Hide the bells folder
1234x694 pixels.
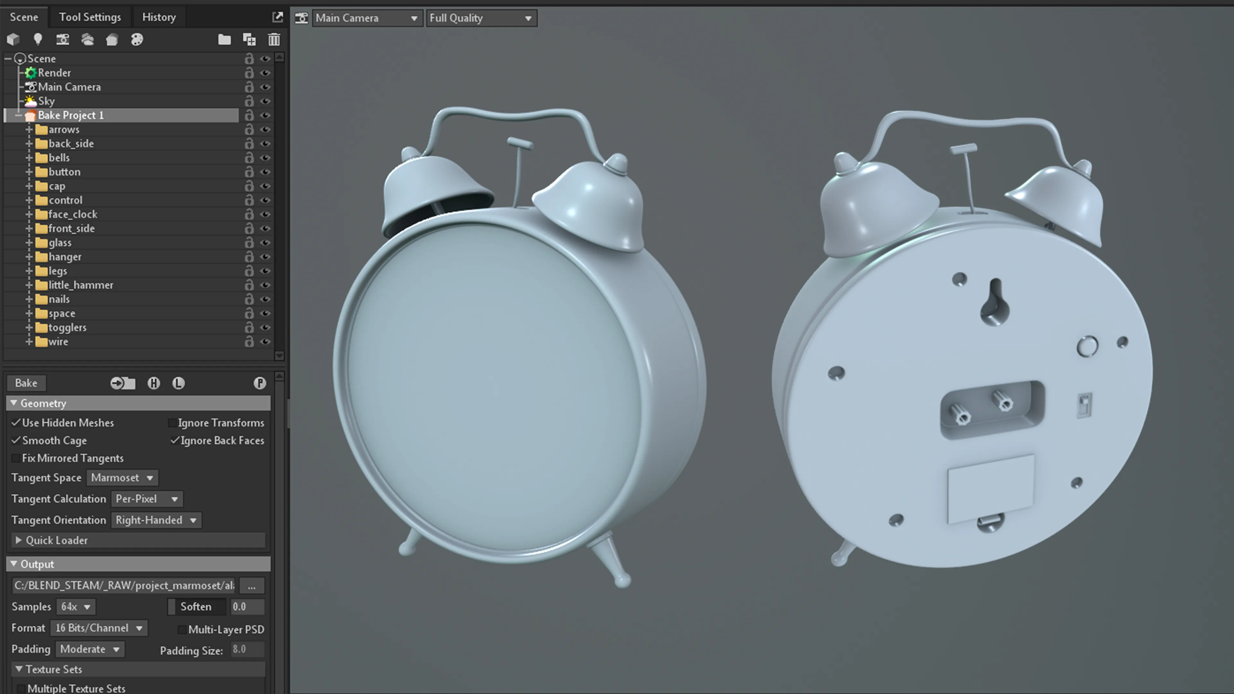[265, 157]
